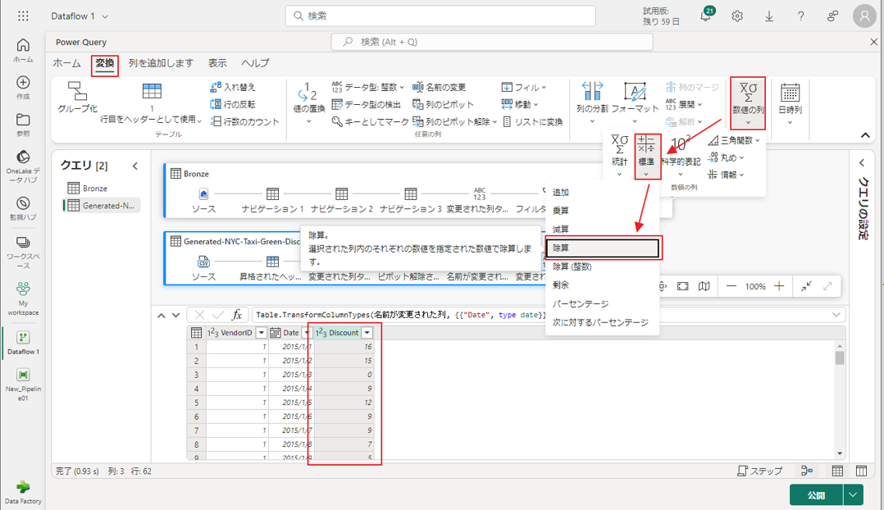This screenshot has width=884, height=510.
Task: Open the notifications bell
Action: [x=705, y=16]
